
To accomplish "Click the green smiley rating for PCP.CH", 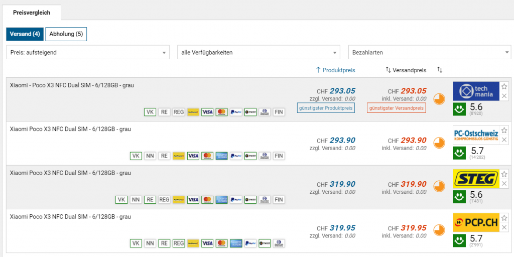I will 459,239.
